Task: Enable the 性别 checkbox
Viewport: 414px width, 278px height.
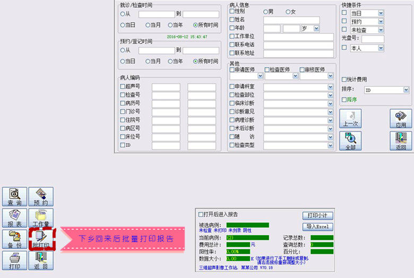Action: 232,11
